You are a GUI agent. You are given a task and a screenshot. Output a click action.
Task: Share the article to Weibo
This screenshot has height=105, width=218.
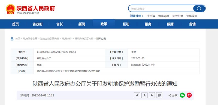click(x=189, y=95)
